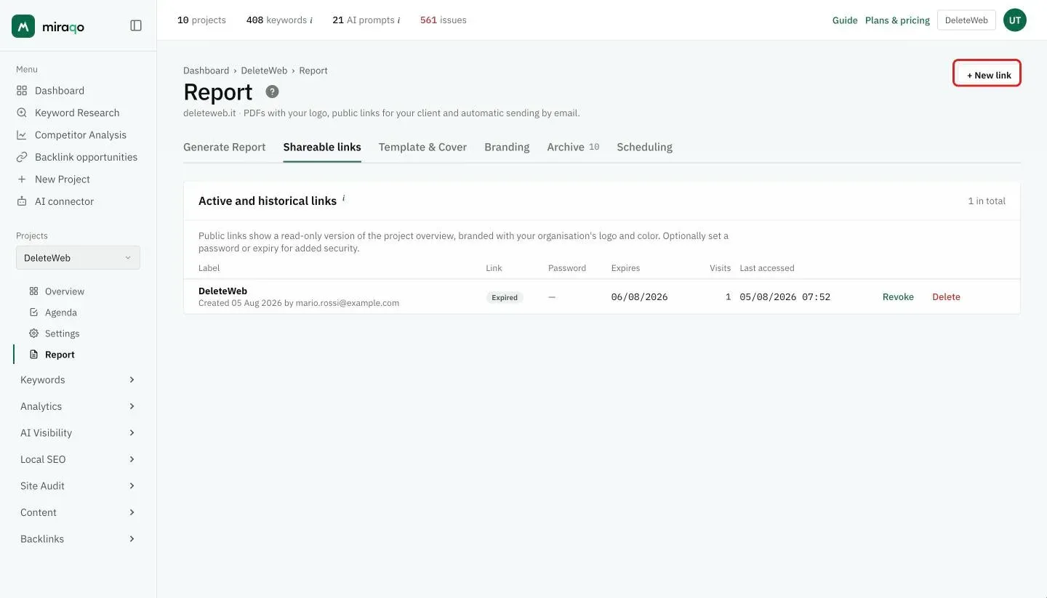Select the Shareable links tab
Screen dimensions: 1047x598
pos(322,147)
